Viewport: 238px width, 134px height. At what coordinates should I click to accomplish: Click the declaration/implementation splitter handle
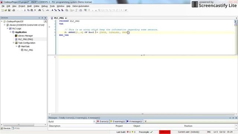tap(143, 55)
